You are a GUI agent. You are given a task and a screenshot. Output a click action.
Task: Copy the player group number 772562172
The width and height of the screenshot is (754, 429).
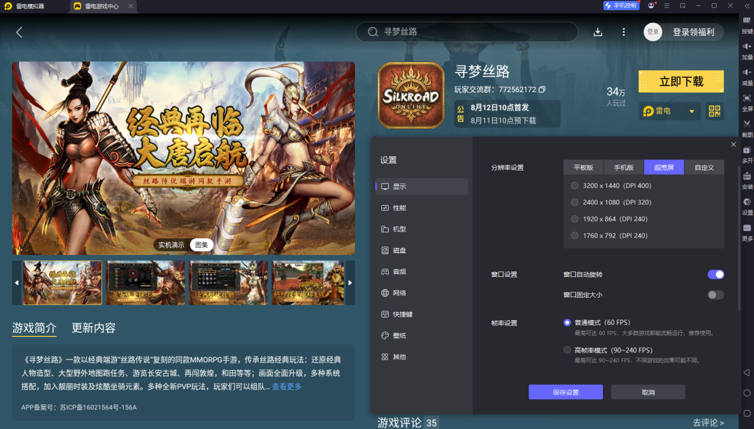[x=542, y=90]
